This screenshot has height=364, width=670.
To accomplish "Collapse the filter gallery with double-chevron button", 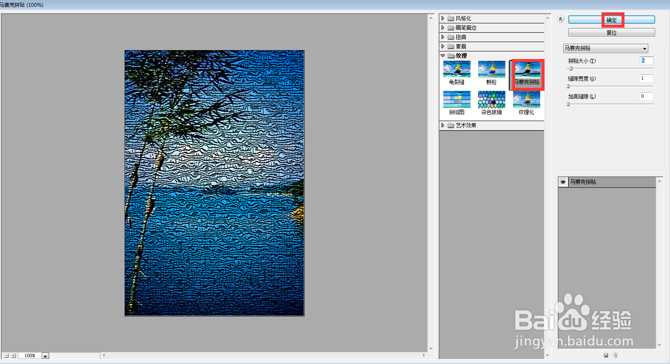I will [x=561, y=19].
